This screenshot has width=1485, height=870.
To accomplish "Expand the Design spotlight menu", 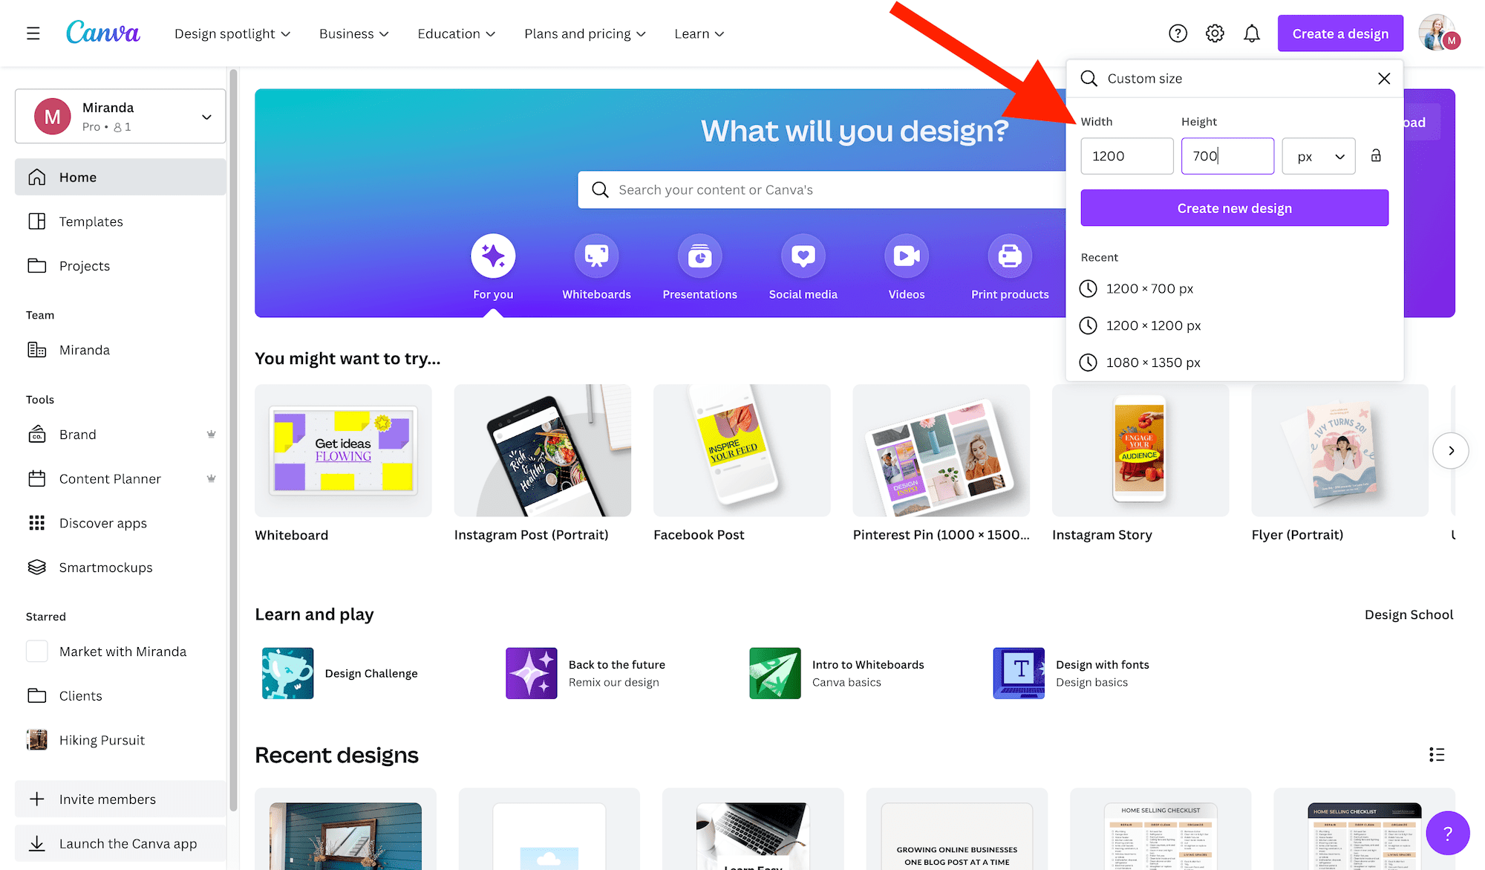I will coord(232,33).
